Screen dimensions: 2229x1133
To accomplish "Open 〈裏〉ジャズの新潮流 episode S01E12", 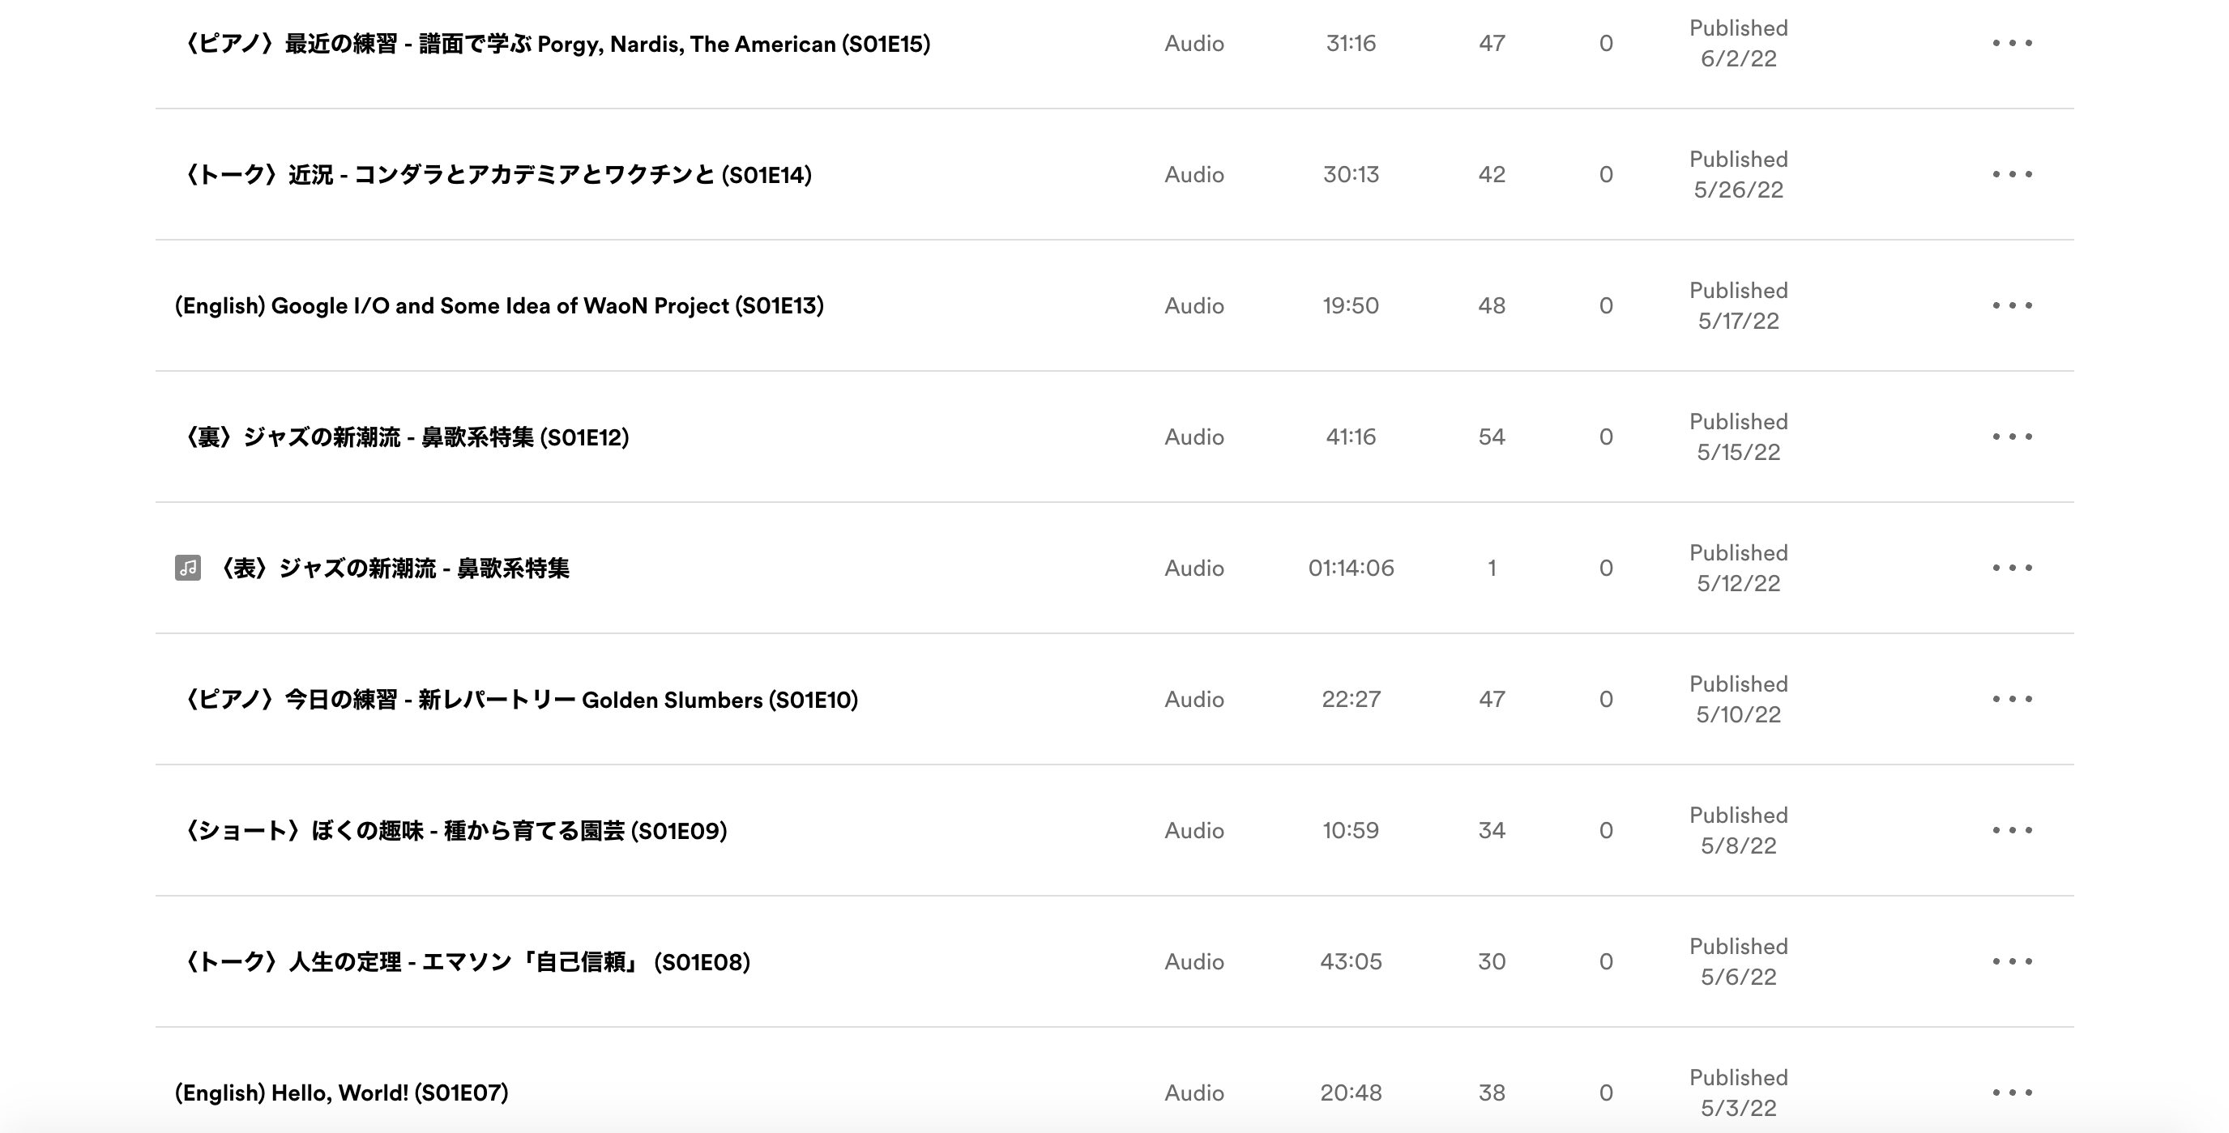I will point(403,437).
